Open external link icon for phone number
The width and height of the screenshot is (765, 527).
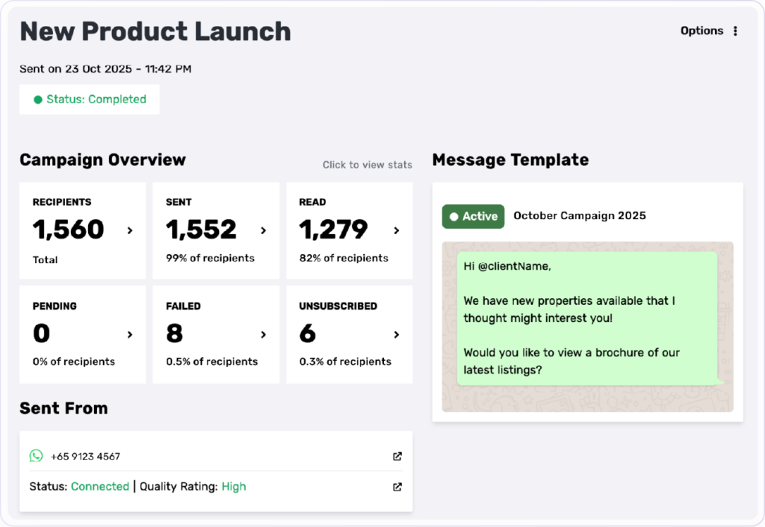(x=397, y=456)
